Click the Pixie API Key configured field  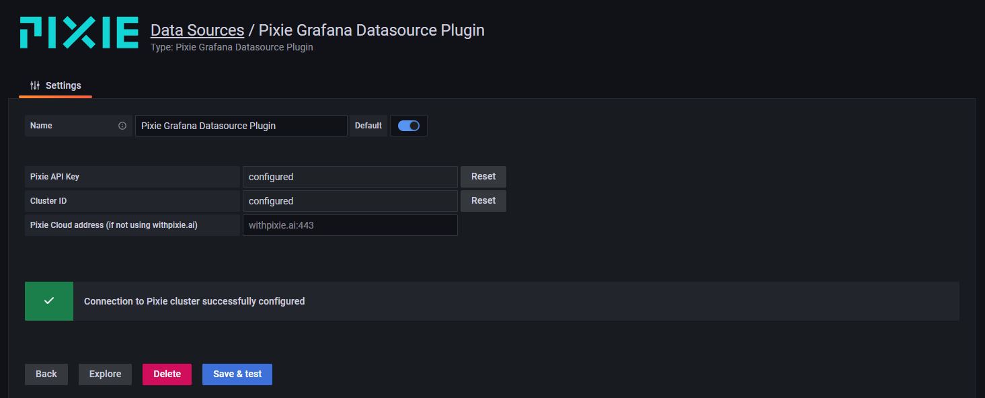[350, 177]
